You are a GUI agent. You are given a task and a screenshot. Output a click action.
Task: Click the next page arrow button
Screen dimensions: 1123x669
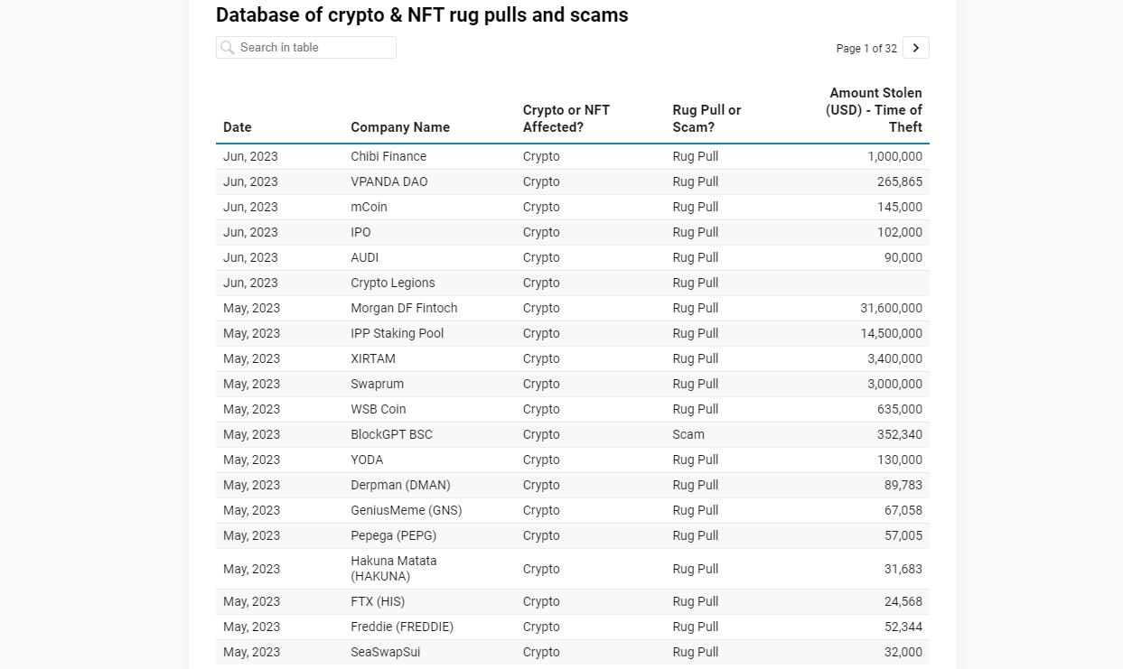(x=915, y=48)
